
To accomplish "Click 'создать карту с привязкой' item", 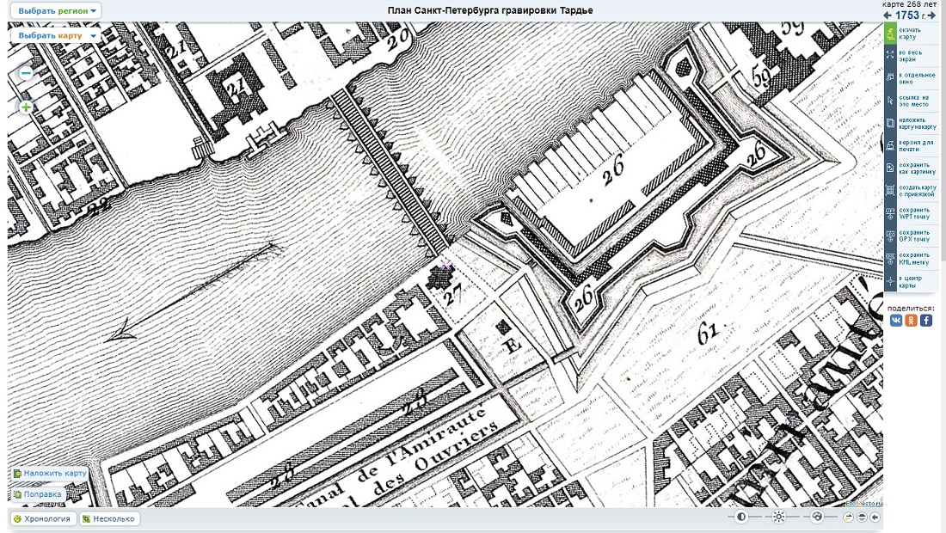I will (911, 191).
